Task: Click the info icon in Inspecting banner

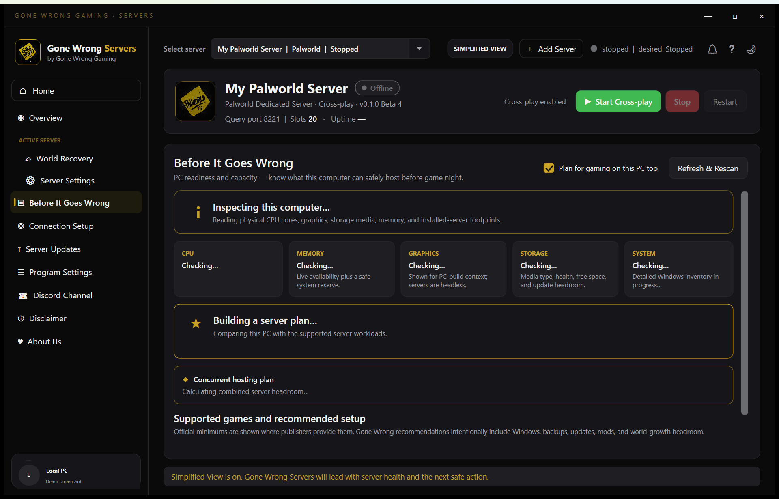Action: click(198, 212)
